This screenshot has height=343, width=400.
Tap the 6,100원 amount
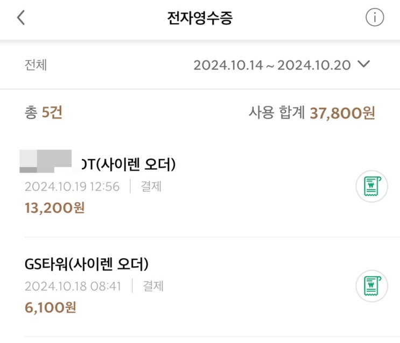[50, 308]
